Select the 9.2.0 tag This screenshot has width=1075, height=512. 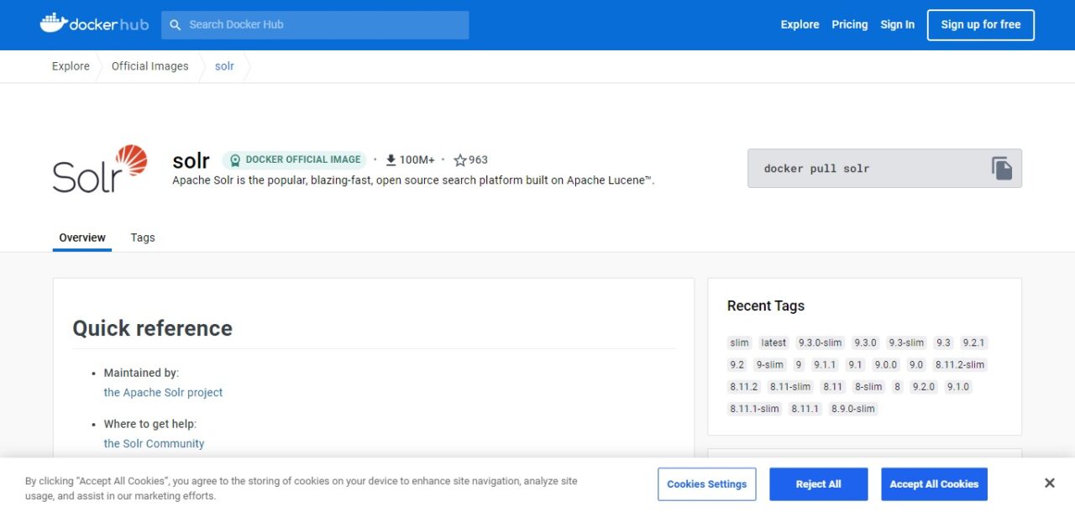[923, 387]
